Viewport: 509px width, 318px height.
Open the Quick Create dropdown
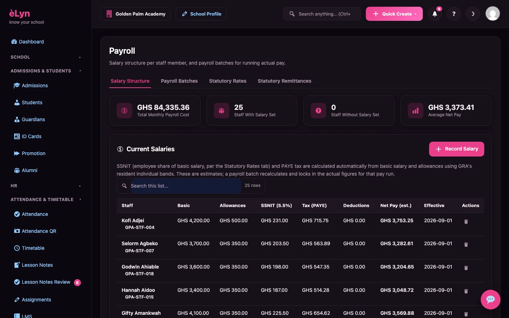394,14
